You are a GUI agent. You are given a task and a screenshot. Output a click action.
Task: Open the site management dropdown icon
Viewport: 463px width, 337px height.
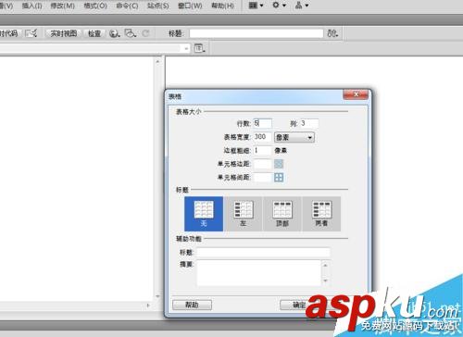click(x=302, y=6)
